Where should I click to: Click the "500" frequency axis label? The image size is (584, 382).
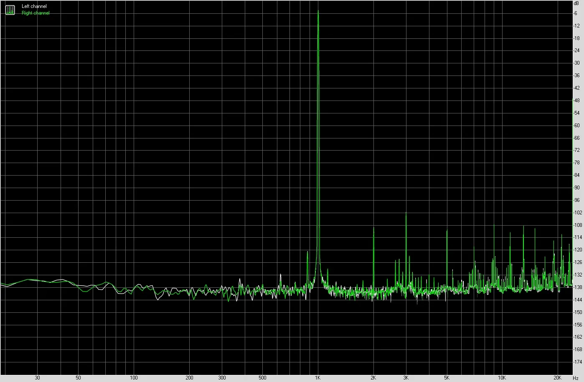[x=262, y=378]
